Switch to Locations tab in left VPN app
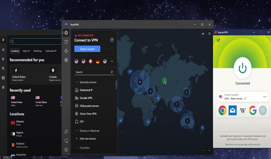This screenshot has width=271, height=159. point(15,51)
